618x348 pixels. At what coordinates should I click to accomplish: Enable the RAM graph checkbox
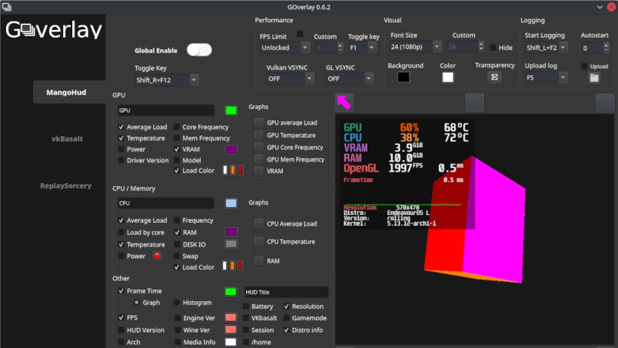click(x=259, y=260)
